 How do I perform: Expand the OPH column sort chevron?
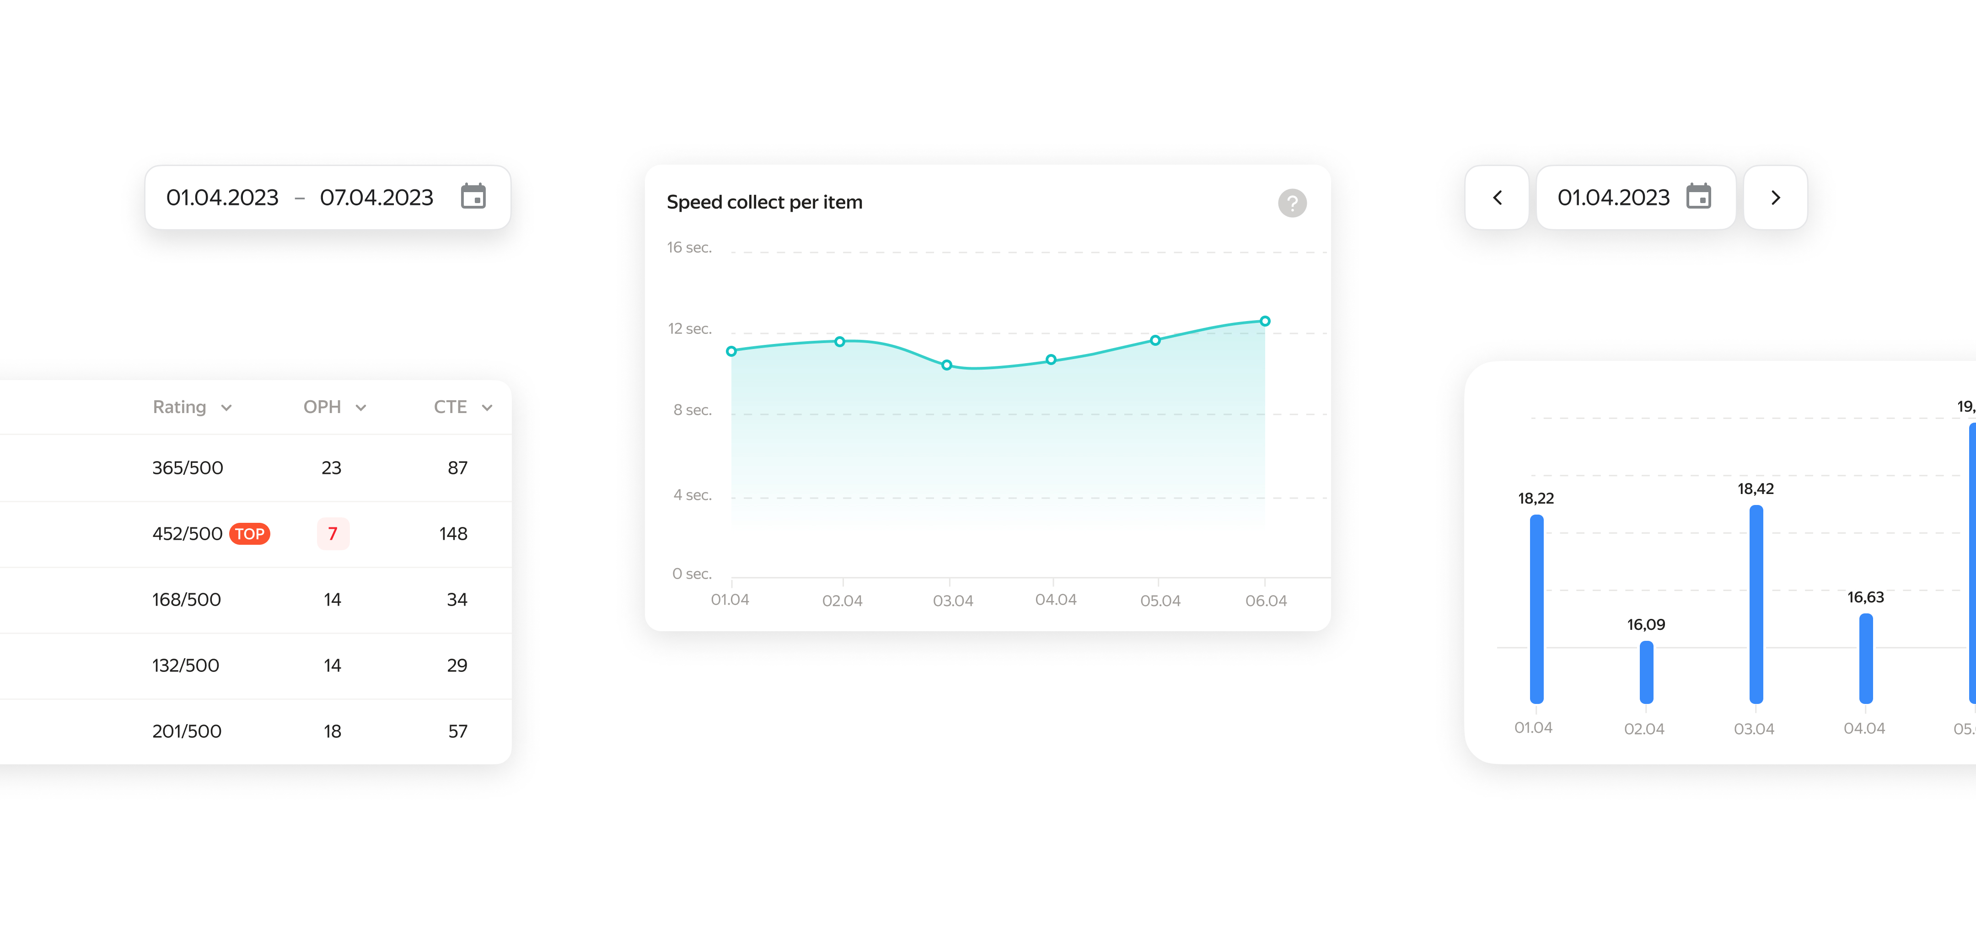pyautogui.click(x=360, y=408)
